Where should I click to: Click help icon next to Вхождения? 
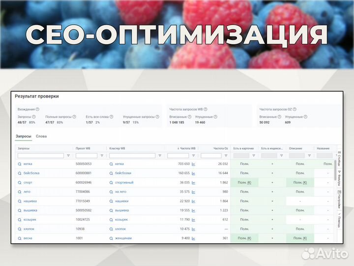pos(37,109)
